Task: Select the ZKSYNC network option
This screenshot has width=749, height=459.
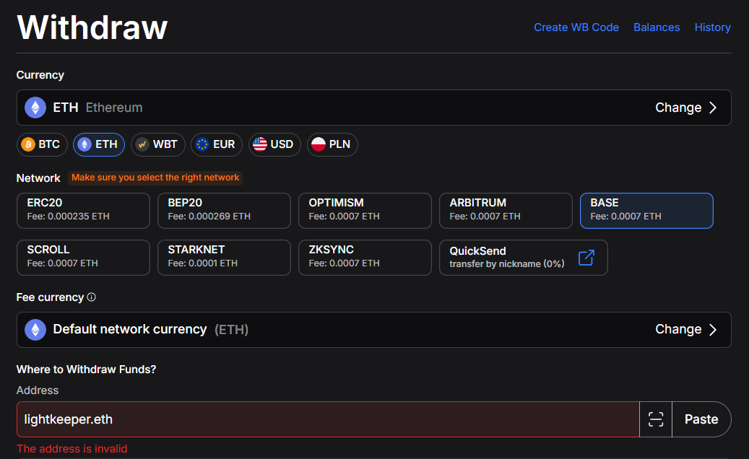Action: (365, 258)
